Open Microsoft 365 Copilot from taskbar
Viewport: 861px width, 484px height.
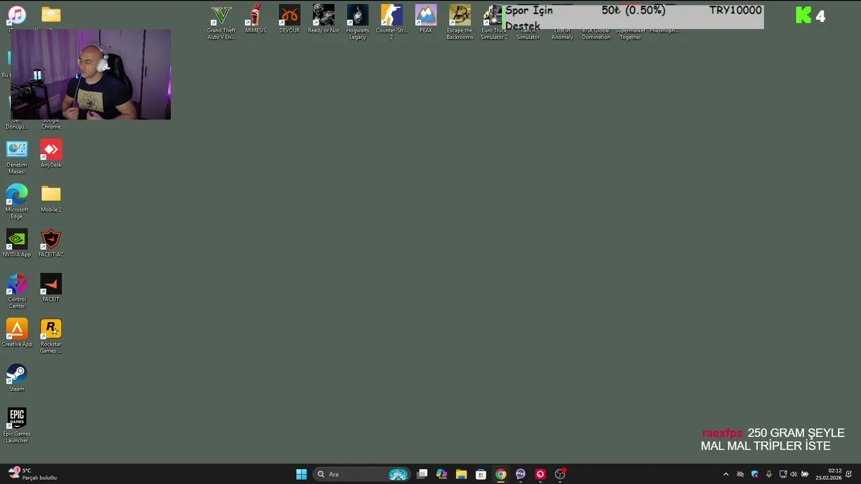pyautogui.click(x=441, y=474)
